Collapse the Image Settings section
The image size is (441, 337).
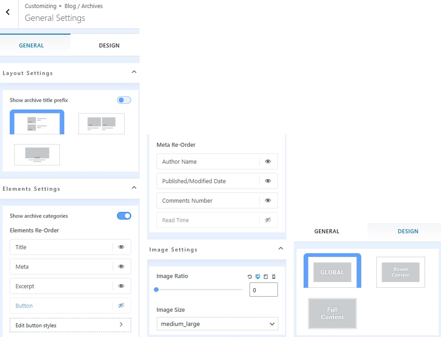tap(280, 249)
